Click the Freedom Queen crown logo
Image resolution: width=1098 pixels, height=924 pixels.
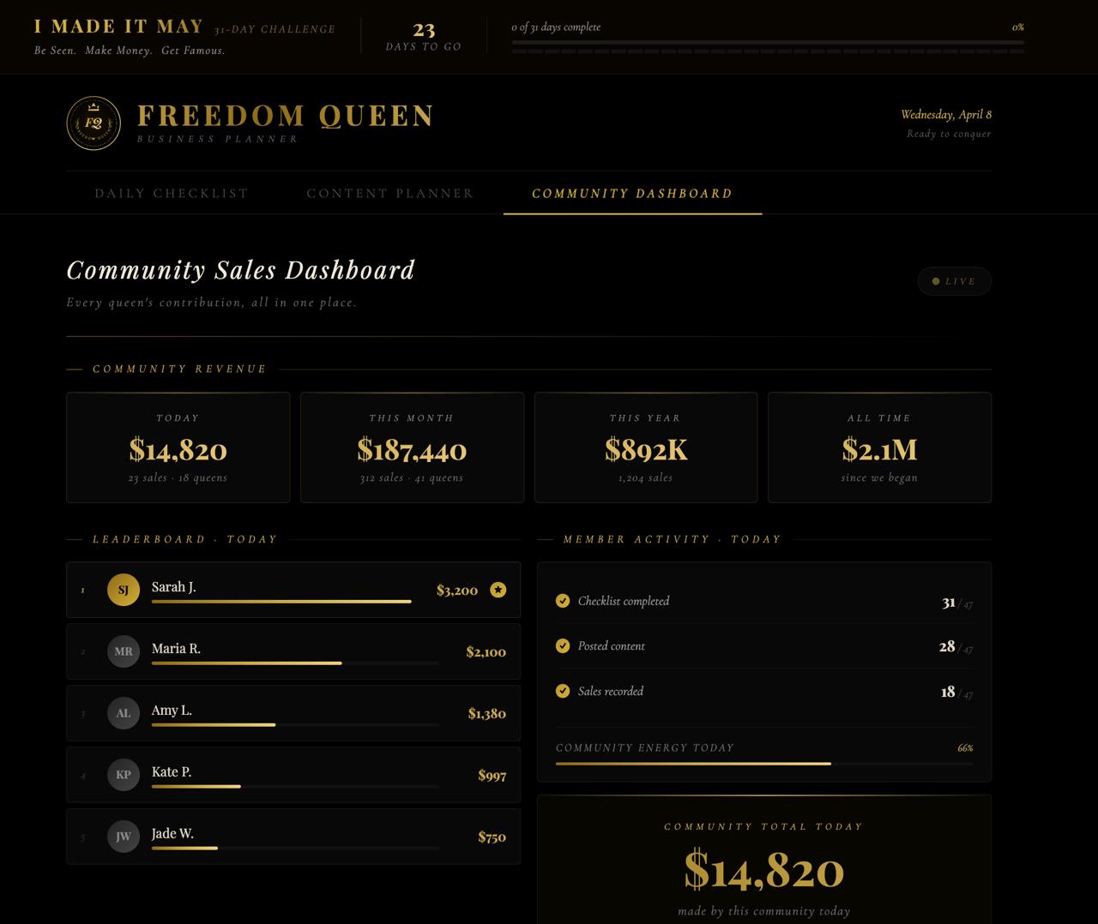(94, 123)
